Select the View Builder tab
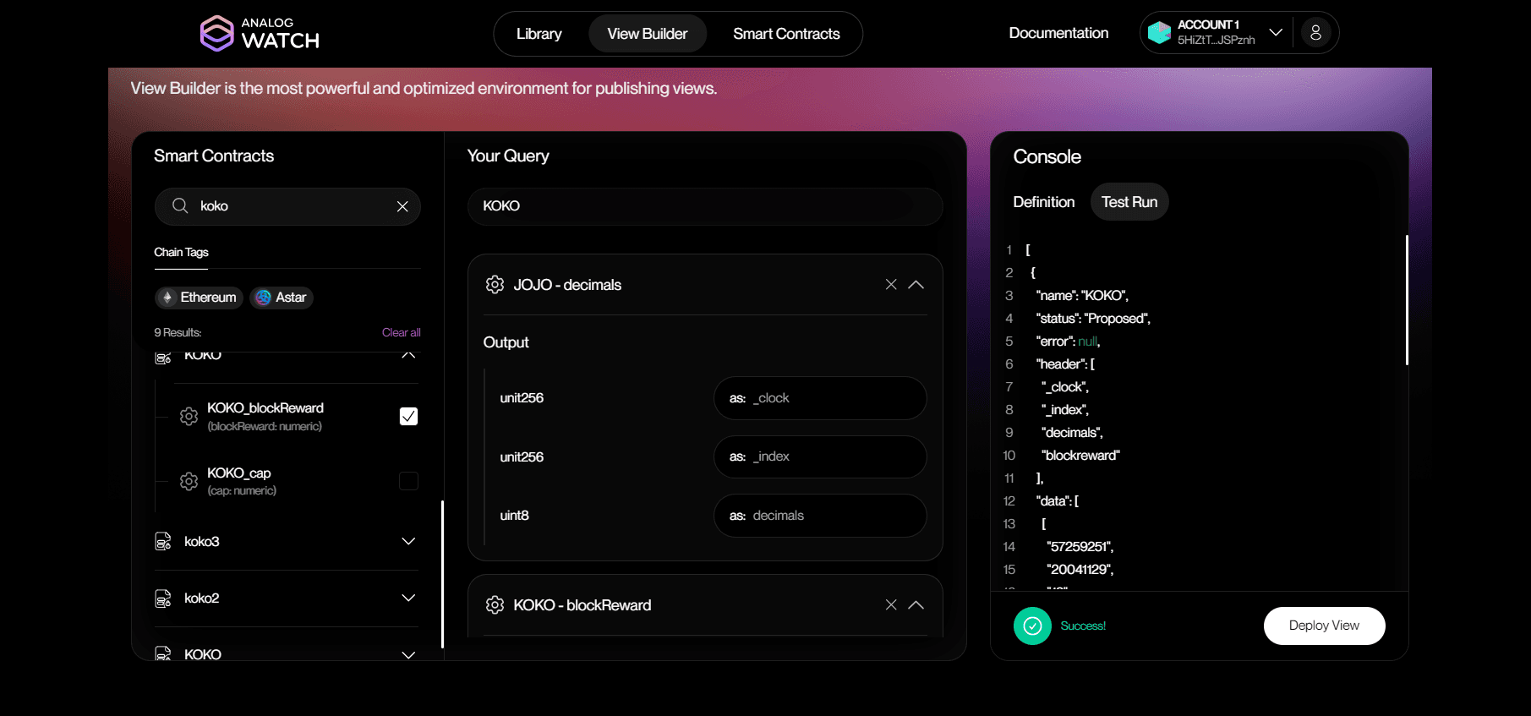 tap(648, 34)
